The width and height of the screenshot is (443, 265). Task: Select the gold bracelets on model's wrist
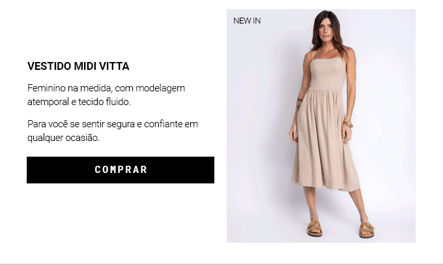click(x=348, y=124)
